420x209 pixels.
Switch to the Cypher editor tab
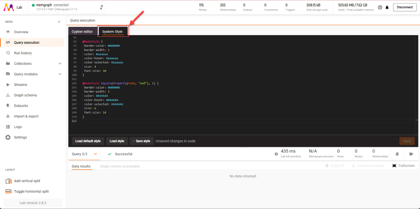pyautogui.click(x=82, y=31)
